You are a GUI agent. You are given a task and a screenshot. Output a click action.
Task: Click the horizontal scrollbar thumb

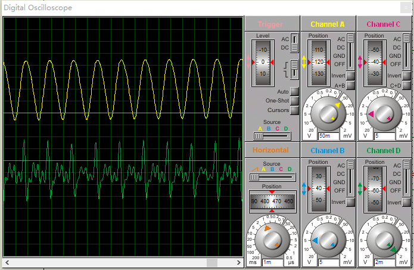point(212,263)
